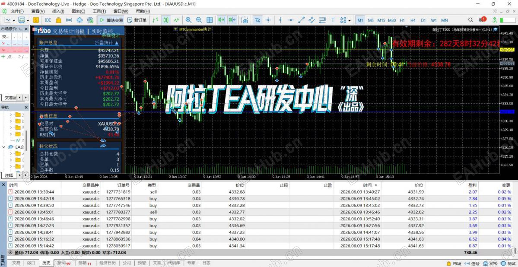Image resolution: width=518 pixels, height=267 pixels.
Task: Open the 邮箱 mailbox tab
Action: coord(84,263)
